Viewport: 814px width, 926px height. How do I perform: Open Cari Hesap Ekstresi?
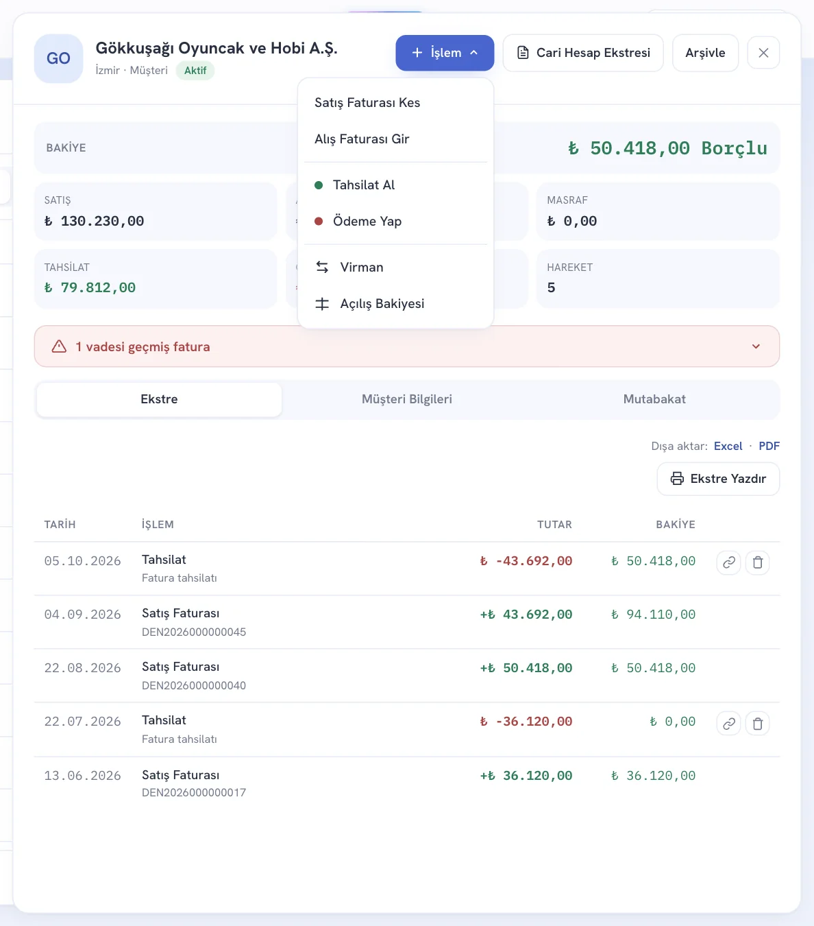pyautogui.click(x=583, y=53)
